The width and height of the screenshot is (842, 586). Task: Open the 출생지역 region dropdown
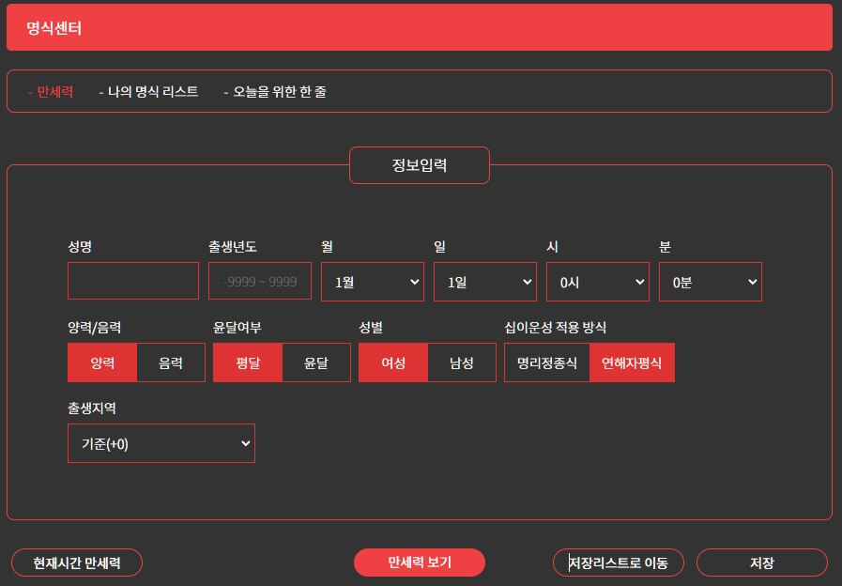point(161,442)
